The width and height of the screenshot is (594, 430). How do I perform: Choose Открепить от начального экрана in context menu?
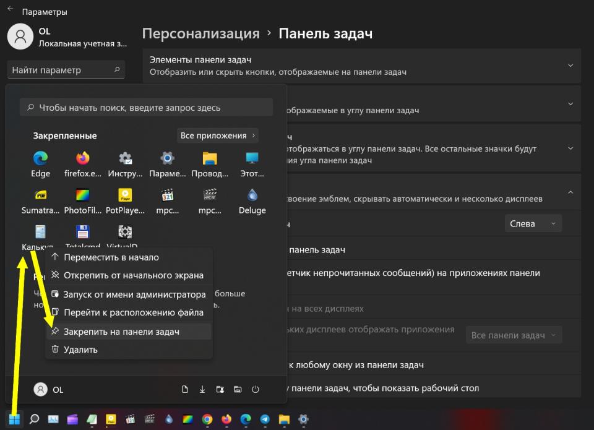point(133,275)
